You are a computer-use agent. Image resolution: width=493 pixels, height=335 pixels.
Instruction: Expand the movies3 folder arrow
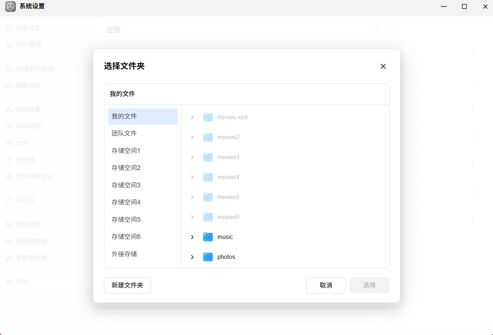[192, 157]
